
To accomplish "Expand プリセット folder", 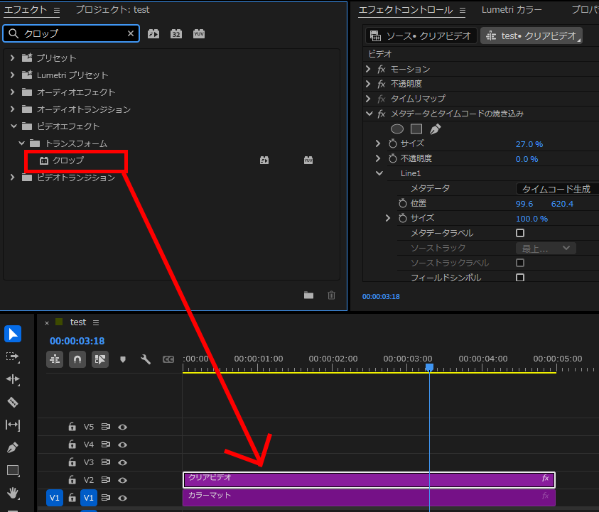I will coord(13,58).
